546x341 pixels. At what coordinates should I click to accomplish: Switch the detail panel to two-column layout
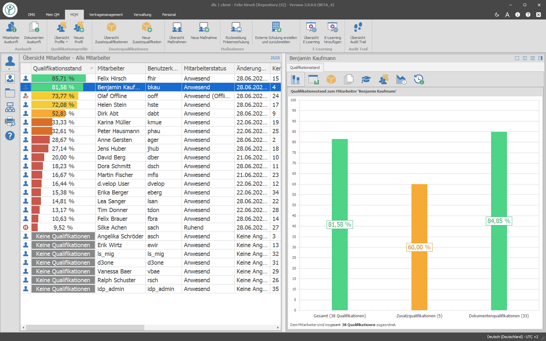click(x=525, y=58)
